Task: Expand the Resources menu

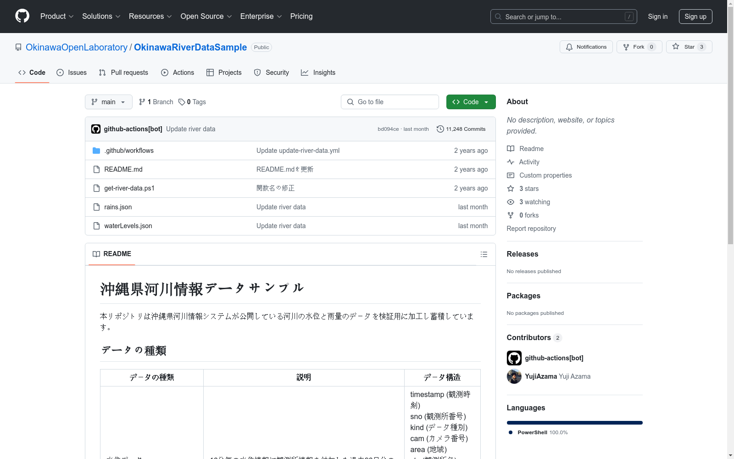Action: [x=150, y=16]
